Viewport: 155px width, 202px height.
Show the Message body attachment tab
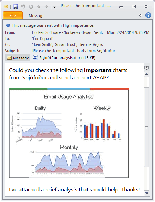pos(18,58)
